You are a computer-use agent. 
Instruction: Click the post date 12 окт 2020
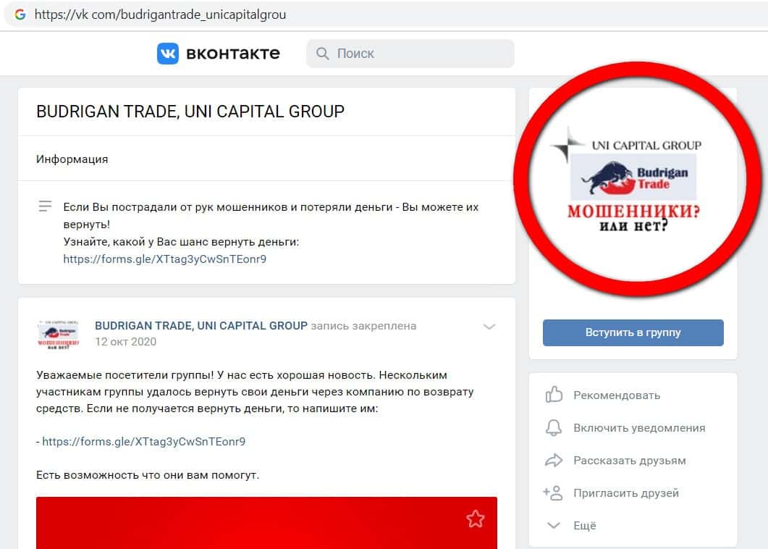(x=125, y=342)
